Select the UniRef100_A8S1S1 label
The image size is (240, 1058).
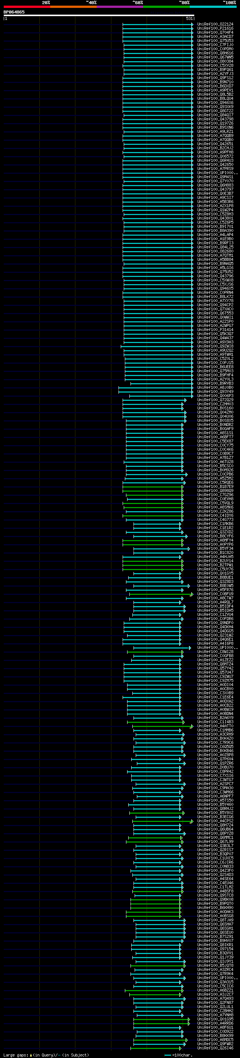pyautogui.click(x=215, y=433)
